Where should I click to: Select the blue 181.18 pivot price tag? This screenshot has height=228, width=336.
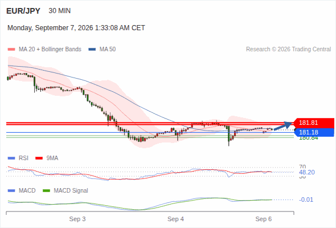click(314, 132)
